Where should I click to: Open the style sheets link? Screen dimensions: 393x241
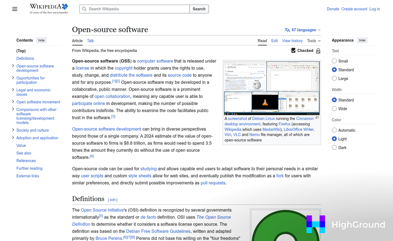tap(139, 176)
